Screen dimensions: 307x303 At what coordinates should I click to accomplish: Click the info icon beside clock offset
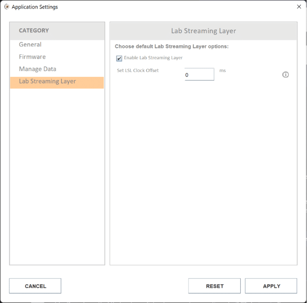click(x=285, y=75)
